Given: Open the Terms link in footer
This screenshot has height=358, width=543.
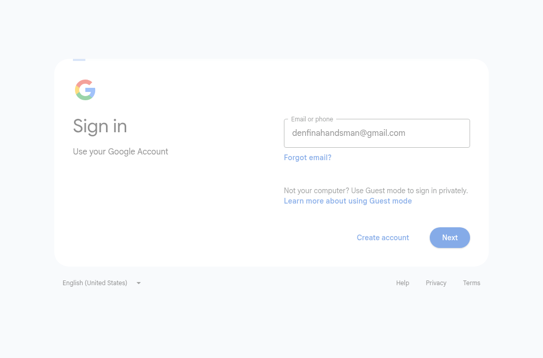Looking at the screenshot, I should point(472,283).
